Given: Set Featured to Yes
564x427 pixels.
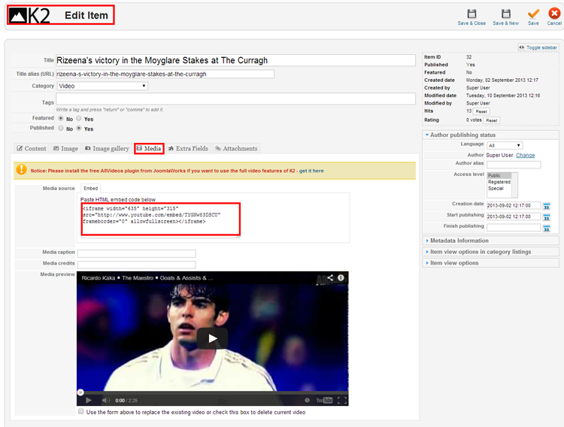Looking at the screenshot, I should 79,119.
